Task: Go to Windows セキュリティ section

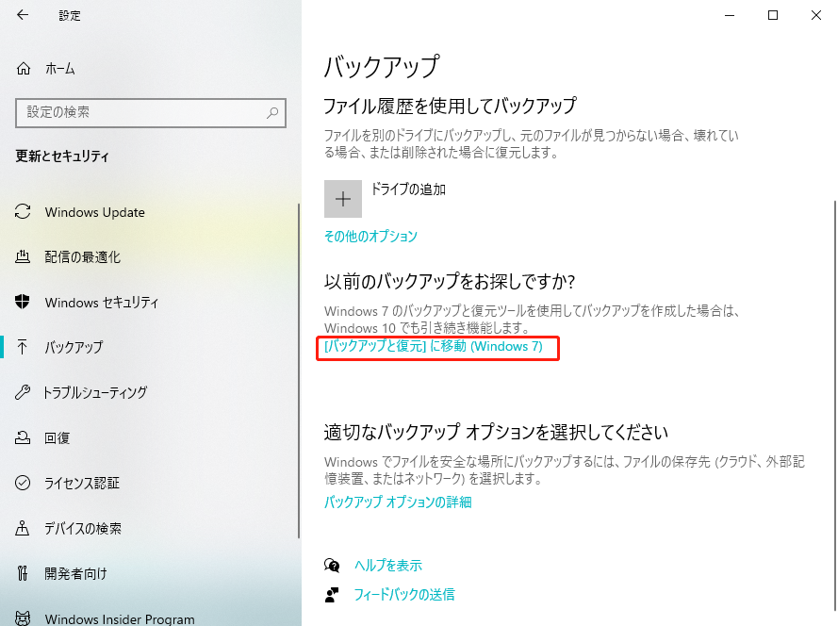Action: [x=102, y=303]
